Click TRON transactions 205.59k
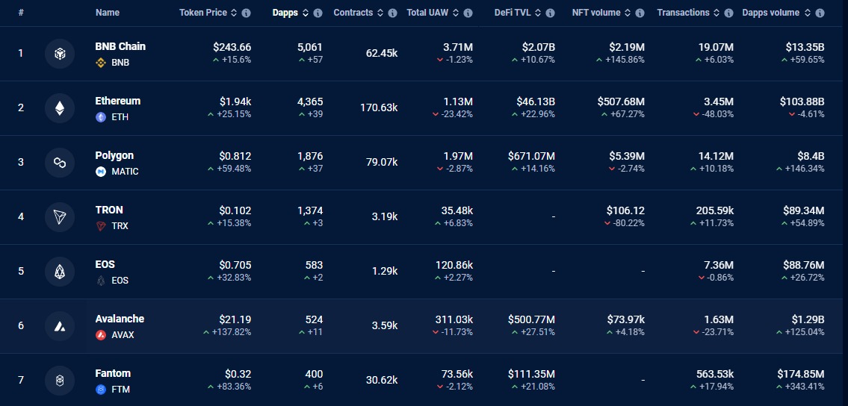This screenshot has width=848, height=406. (715, 210)
